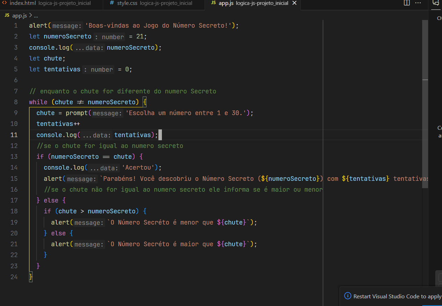This screenshot has height=306, width=442.
Task: Click the tentativas variable on line 5
Action: [62, 69]
